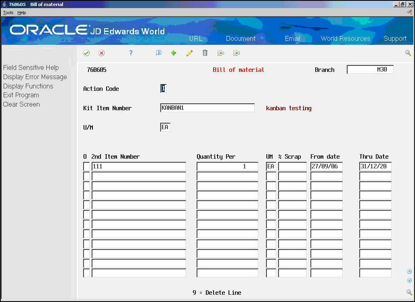Screen dimensions: 415x302
Task: Click the Document header link
Action: point(241,38)
